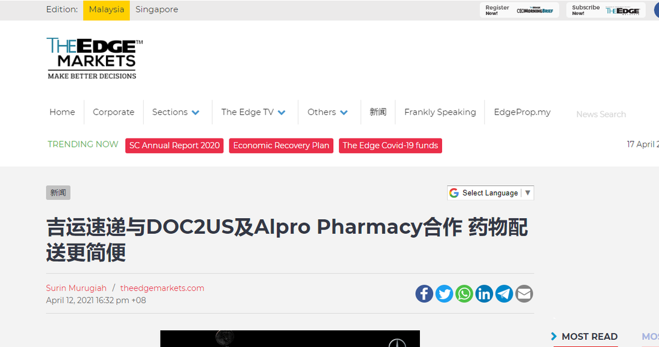Click The Edge Markets logo

click(95, 58)
